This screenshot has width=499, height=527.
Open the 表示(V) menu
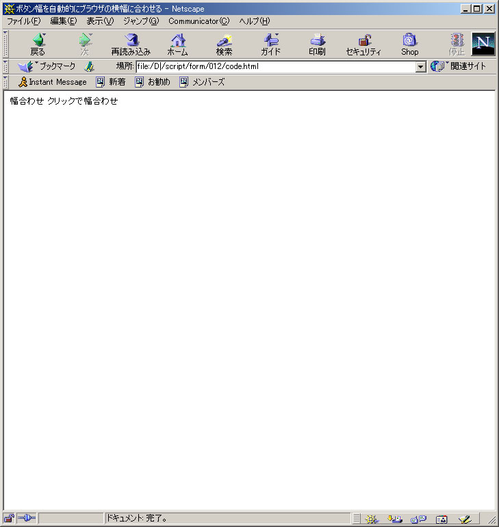pos(100,21)
